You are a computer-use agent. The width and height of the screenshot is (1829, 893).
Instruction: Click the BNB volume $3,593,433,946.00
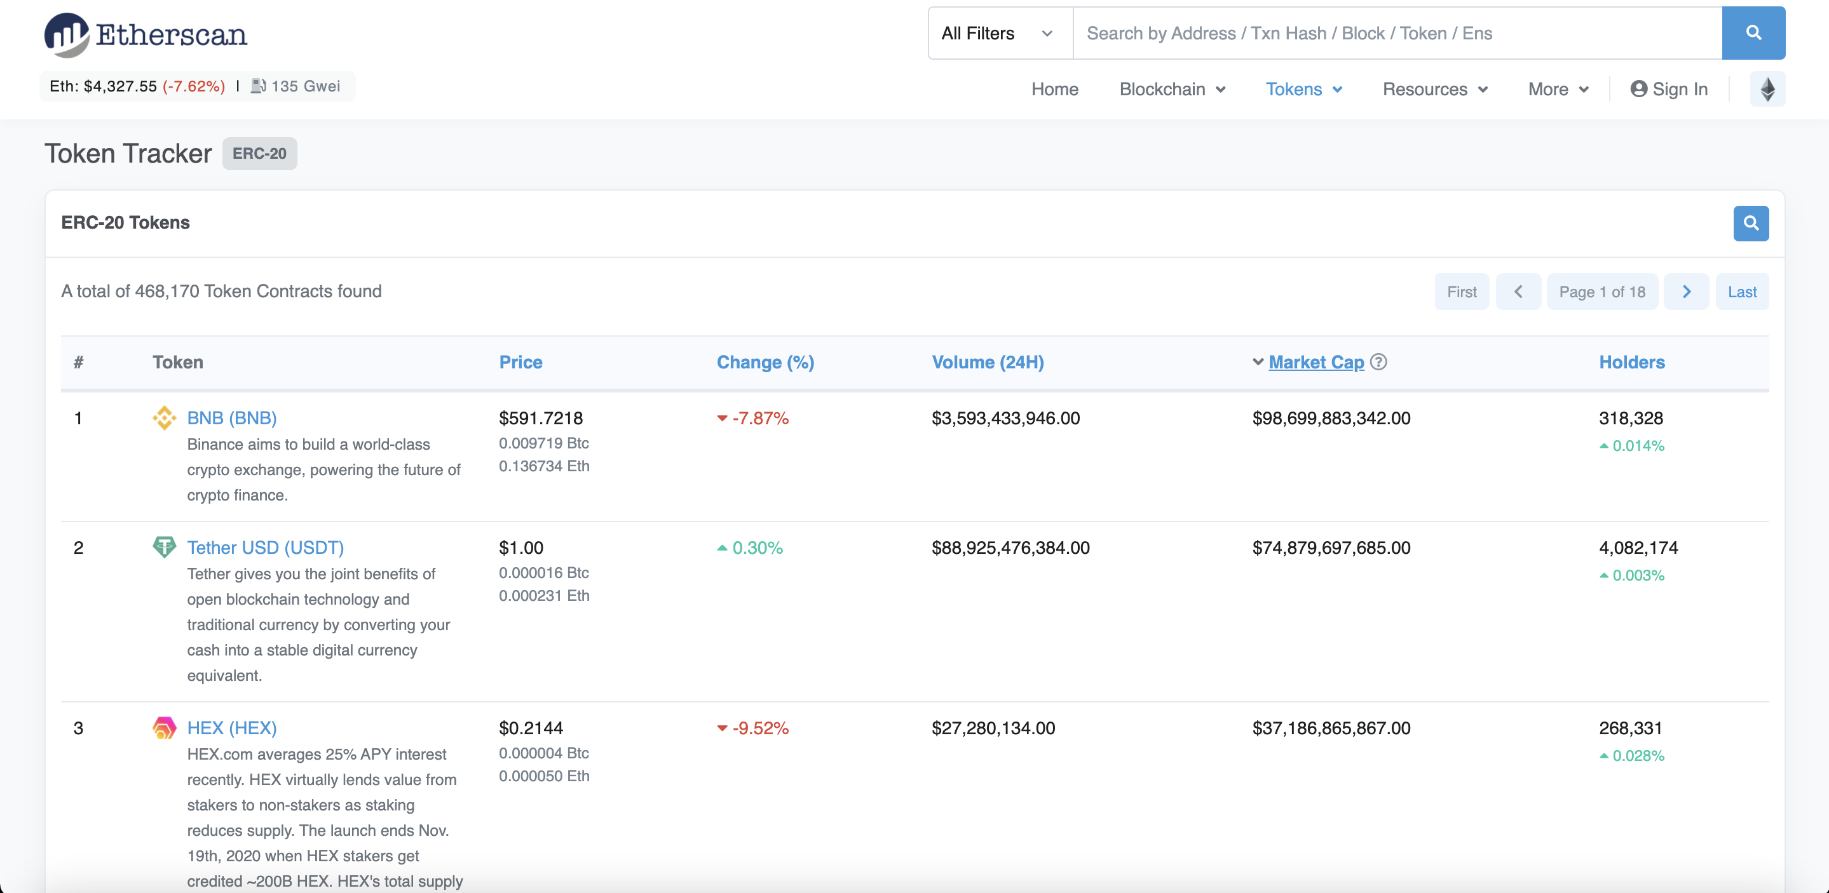click(x=1005, y=418)
